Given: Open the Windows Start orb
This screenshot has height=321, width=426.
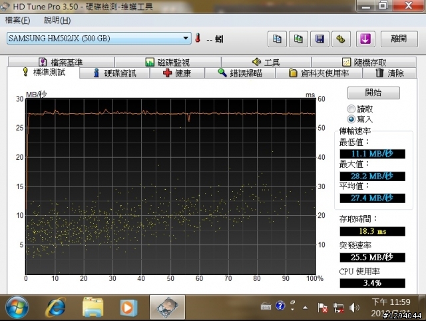Looking at the screenshot, I should click(x=17, y=308).
